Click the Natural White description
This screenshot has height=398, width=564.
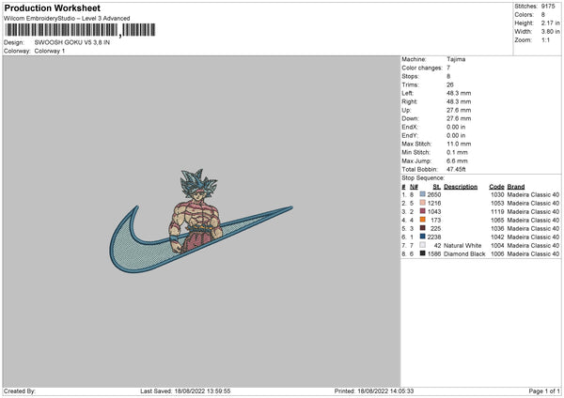click(x=462, y=246)
